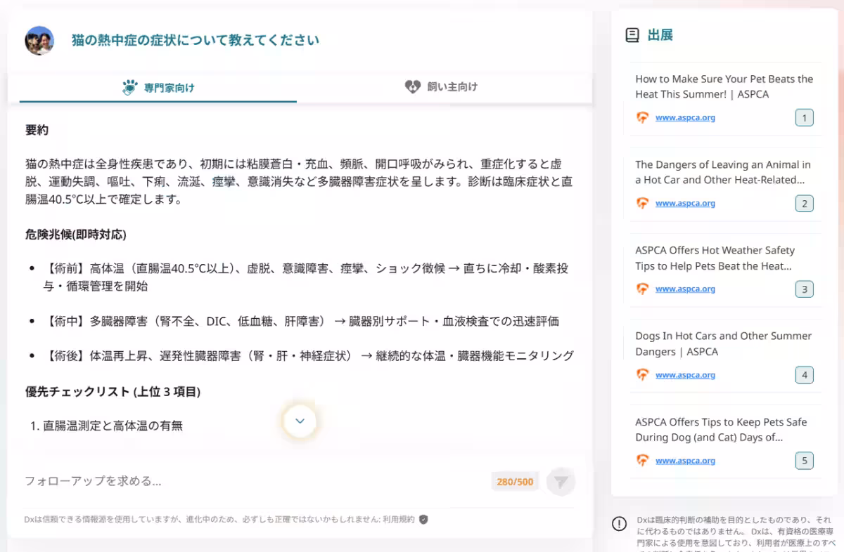Click the paw icon on the 専門家向け tab
Screen dimensions: 844x552
coord(129,87)
